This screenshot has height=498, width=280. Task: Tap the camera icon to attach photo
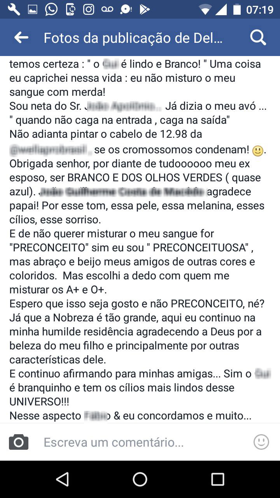[19, 442]
